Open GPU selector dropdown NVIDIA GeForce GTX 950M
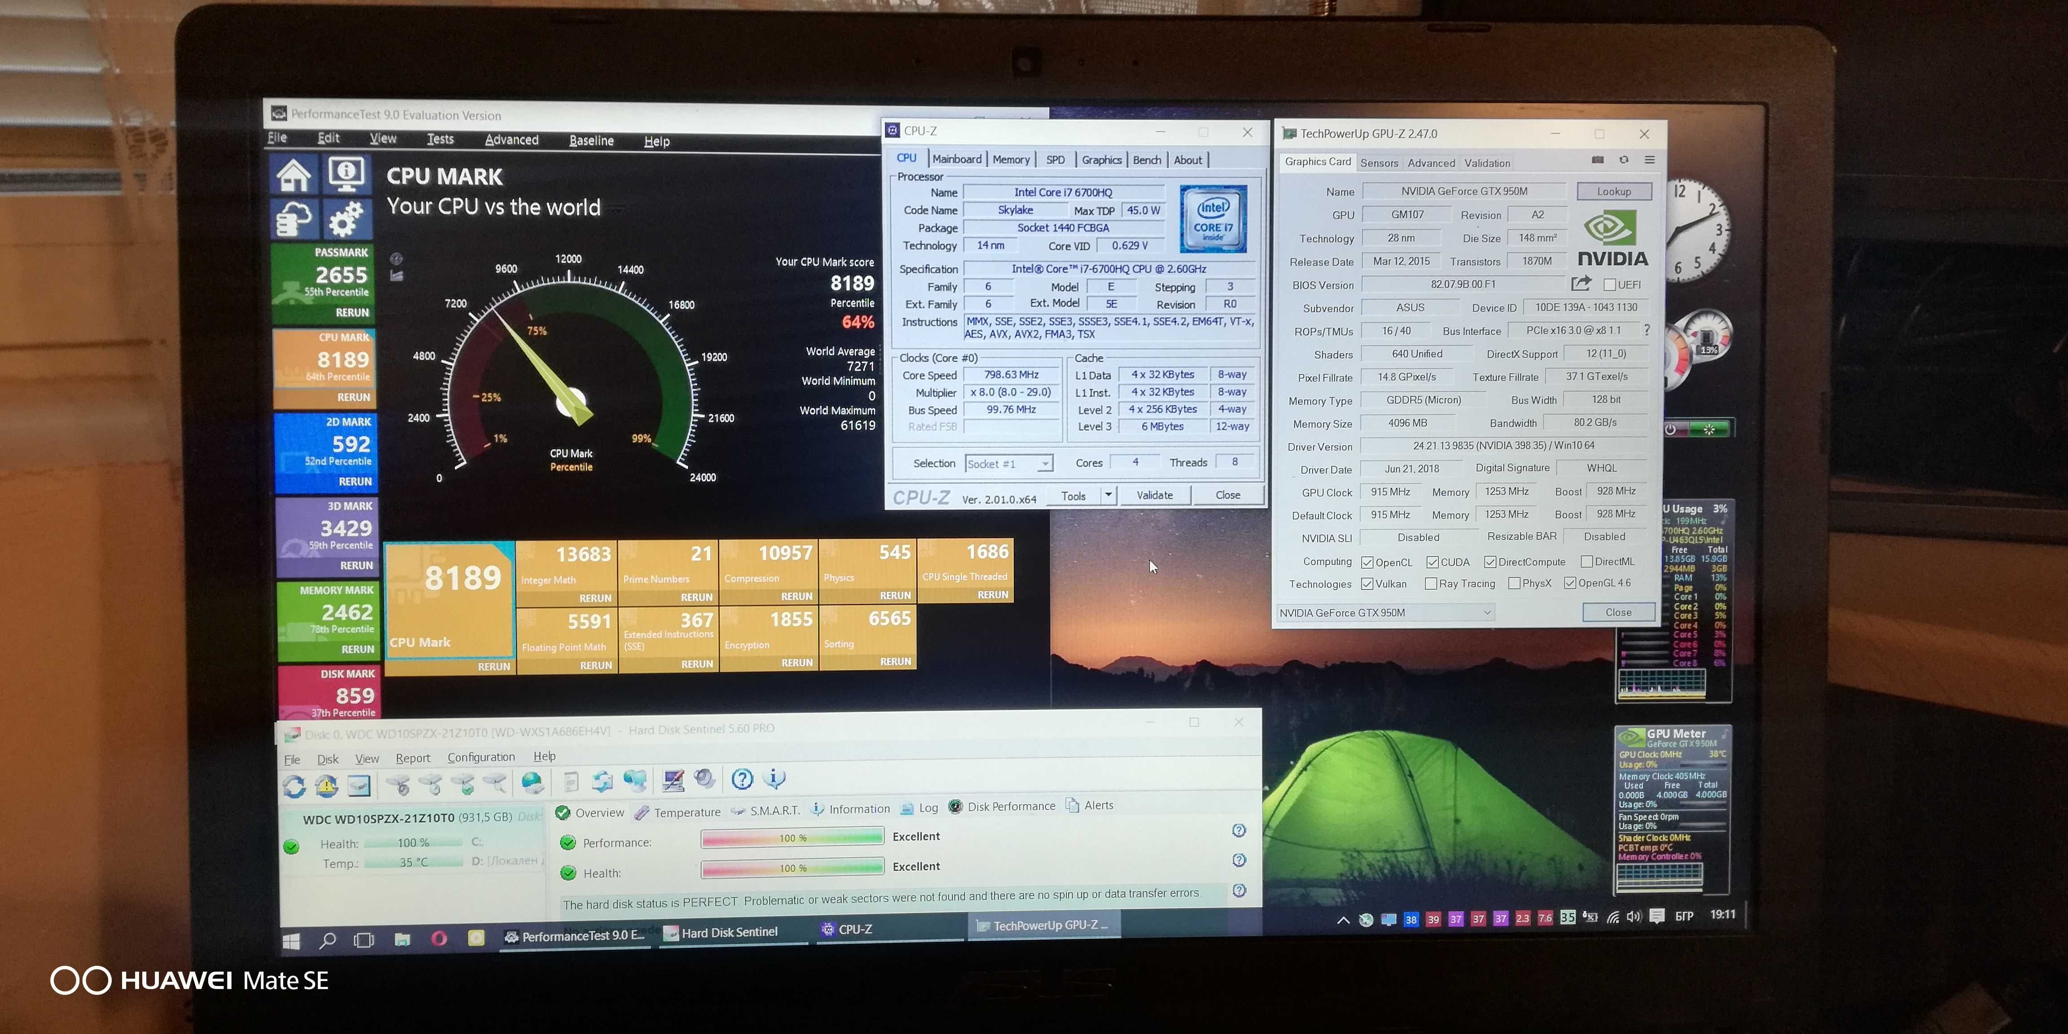The width and height of the screenshot is (2068, 1034). coord(1386,613)
